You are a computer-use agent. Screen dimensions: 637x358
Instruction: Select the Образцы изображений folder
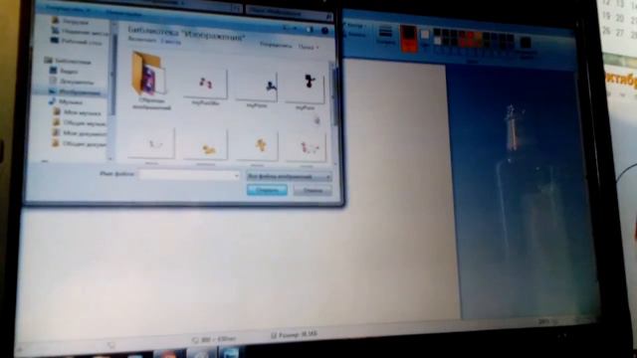point(150,81)
